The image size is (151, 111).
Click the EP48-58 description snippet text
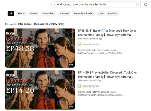point(101,52)
